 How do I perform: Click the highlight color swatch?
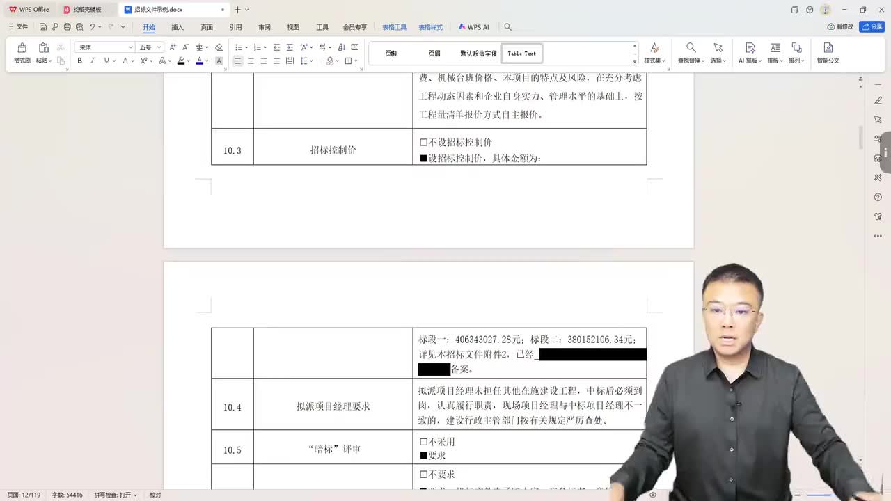[181, 61]
